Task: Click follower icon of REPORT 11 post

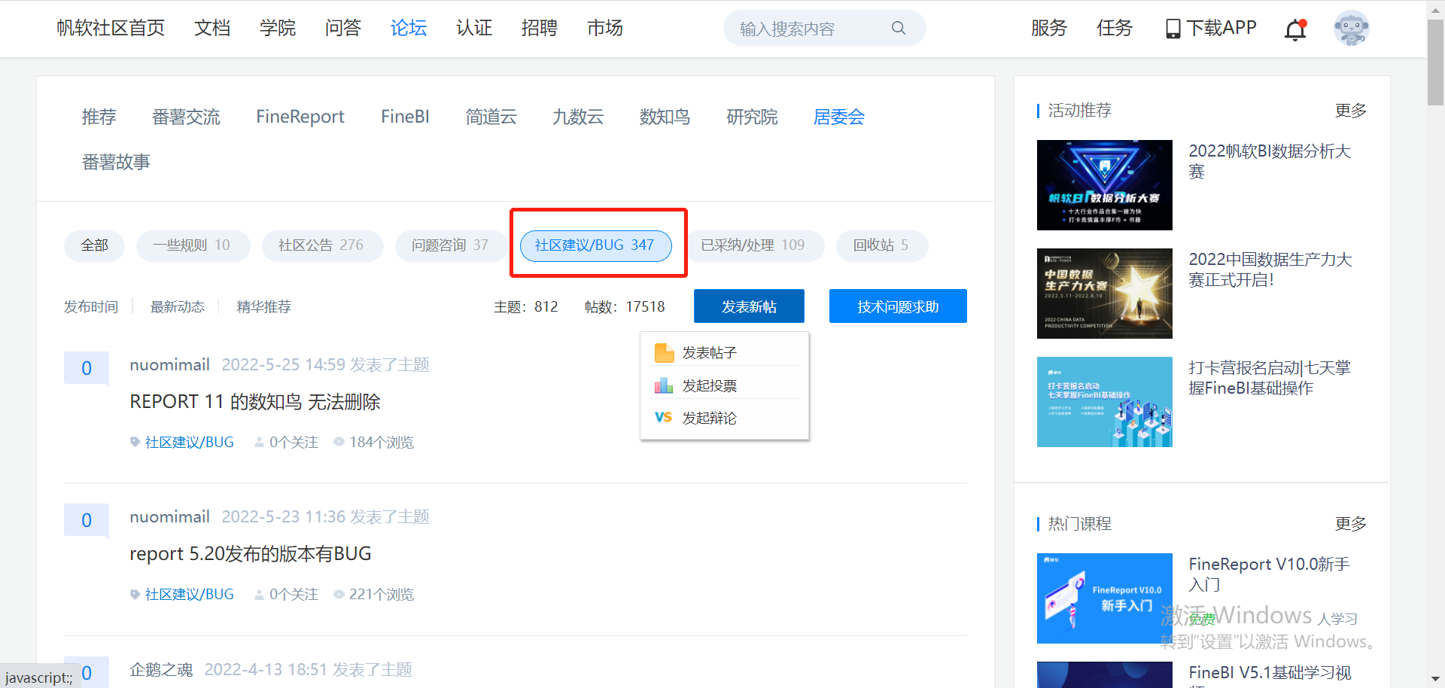Action: (x=259, y=443)
